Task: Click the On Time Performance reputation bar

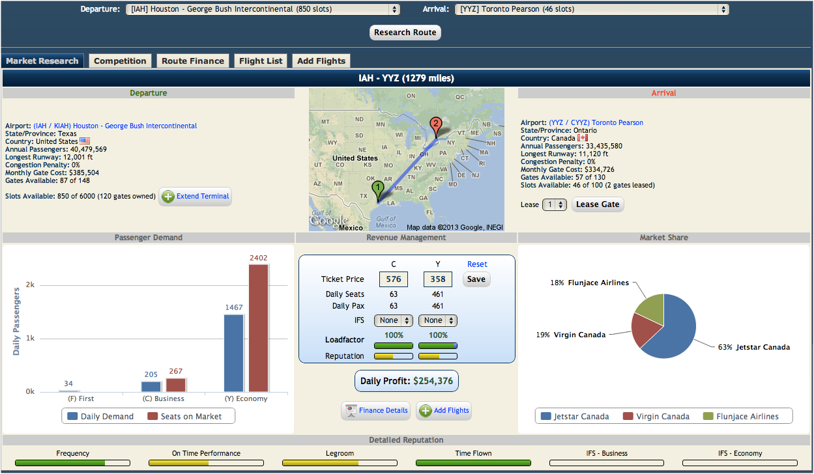Action: [206, 463]
